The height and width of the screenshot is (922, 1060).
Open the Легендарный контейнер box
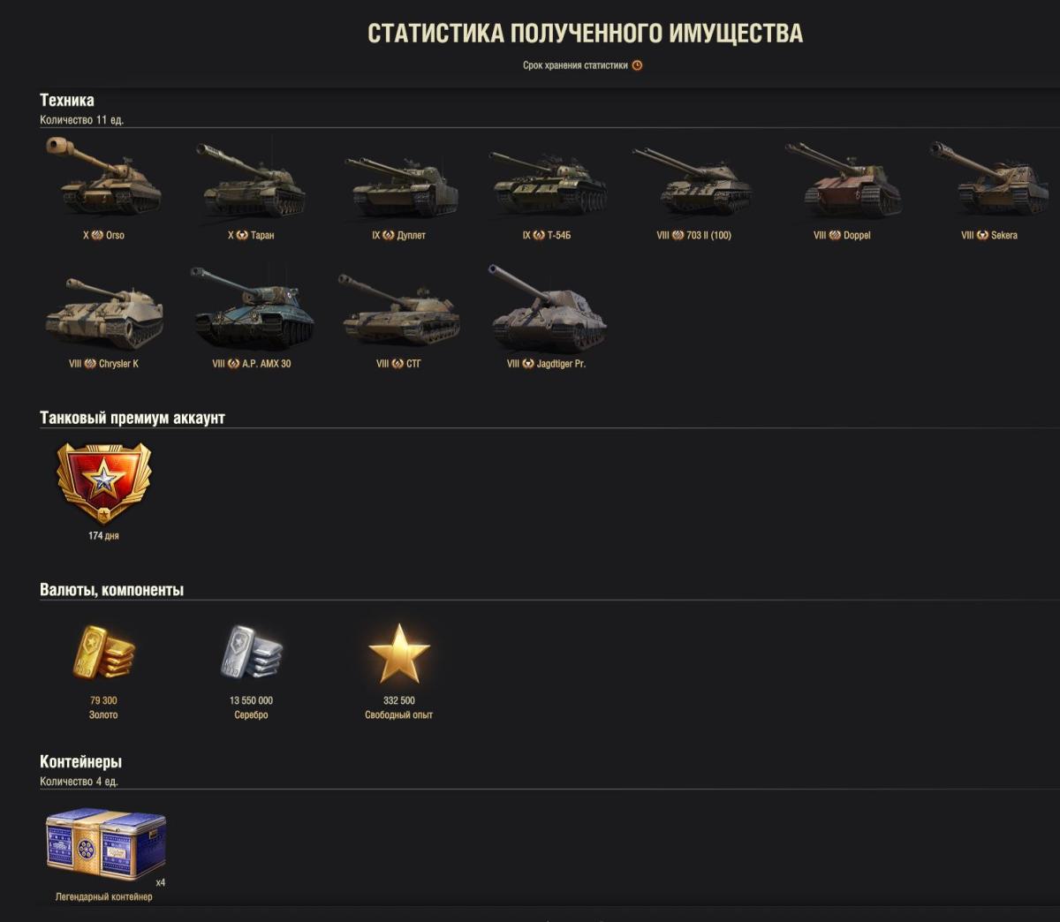[x=105, y=843]
